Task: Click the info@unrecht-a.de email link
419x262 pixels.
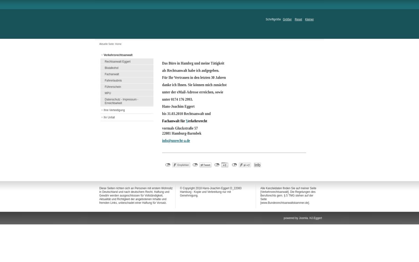Action: click(x=176, y=141)
